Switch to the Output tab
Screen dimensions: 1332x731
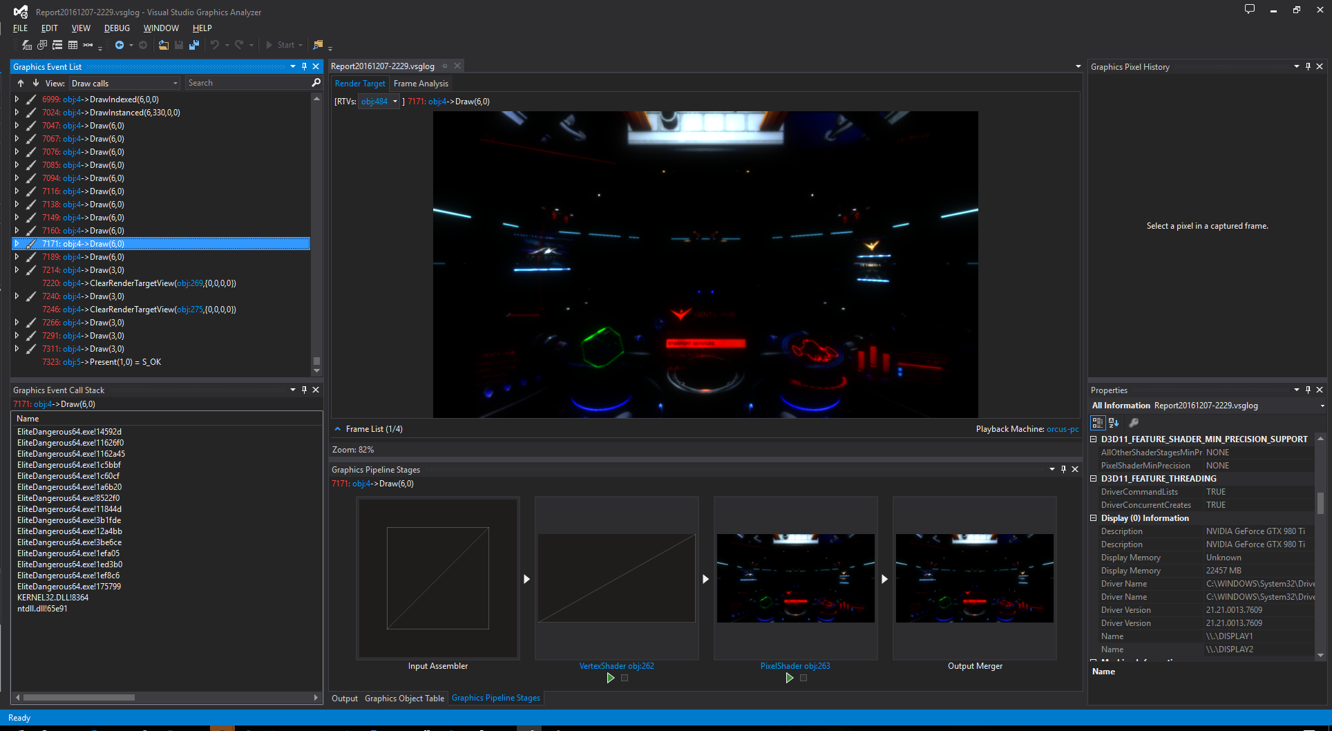coord(345,699)
